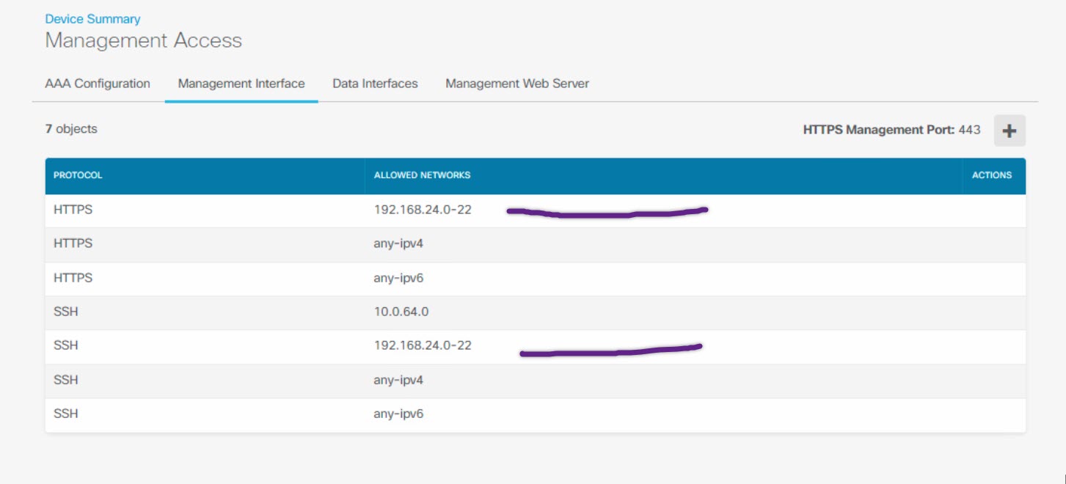Click the plus icon to add object
1066x484 pixels.
click(x=1010, y=131)
